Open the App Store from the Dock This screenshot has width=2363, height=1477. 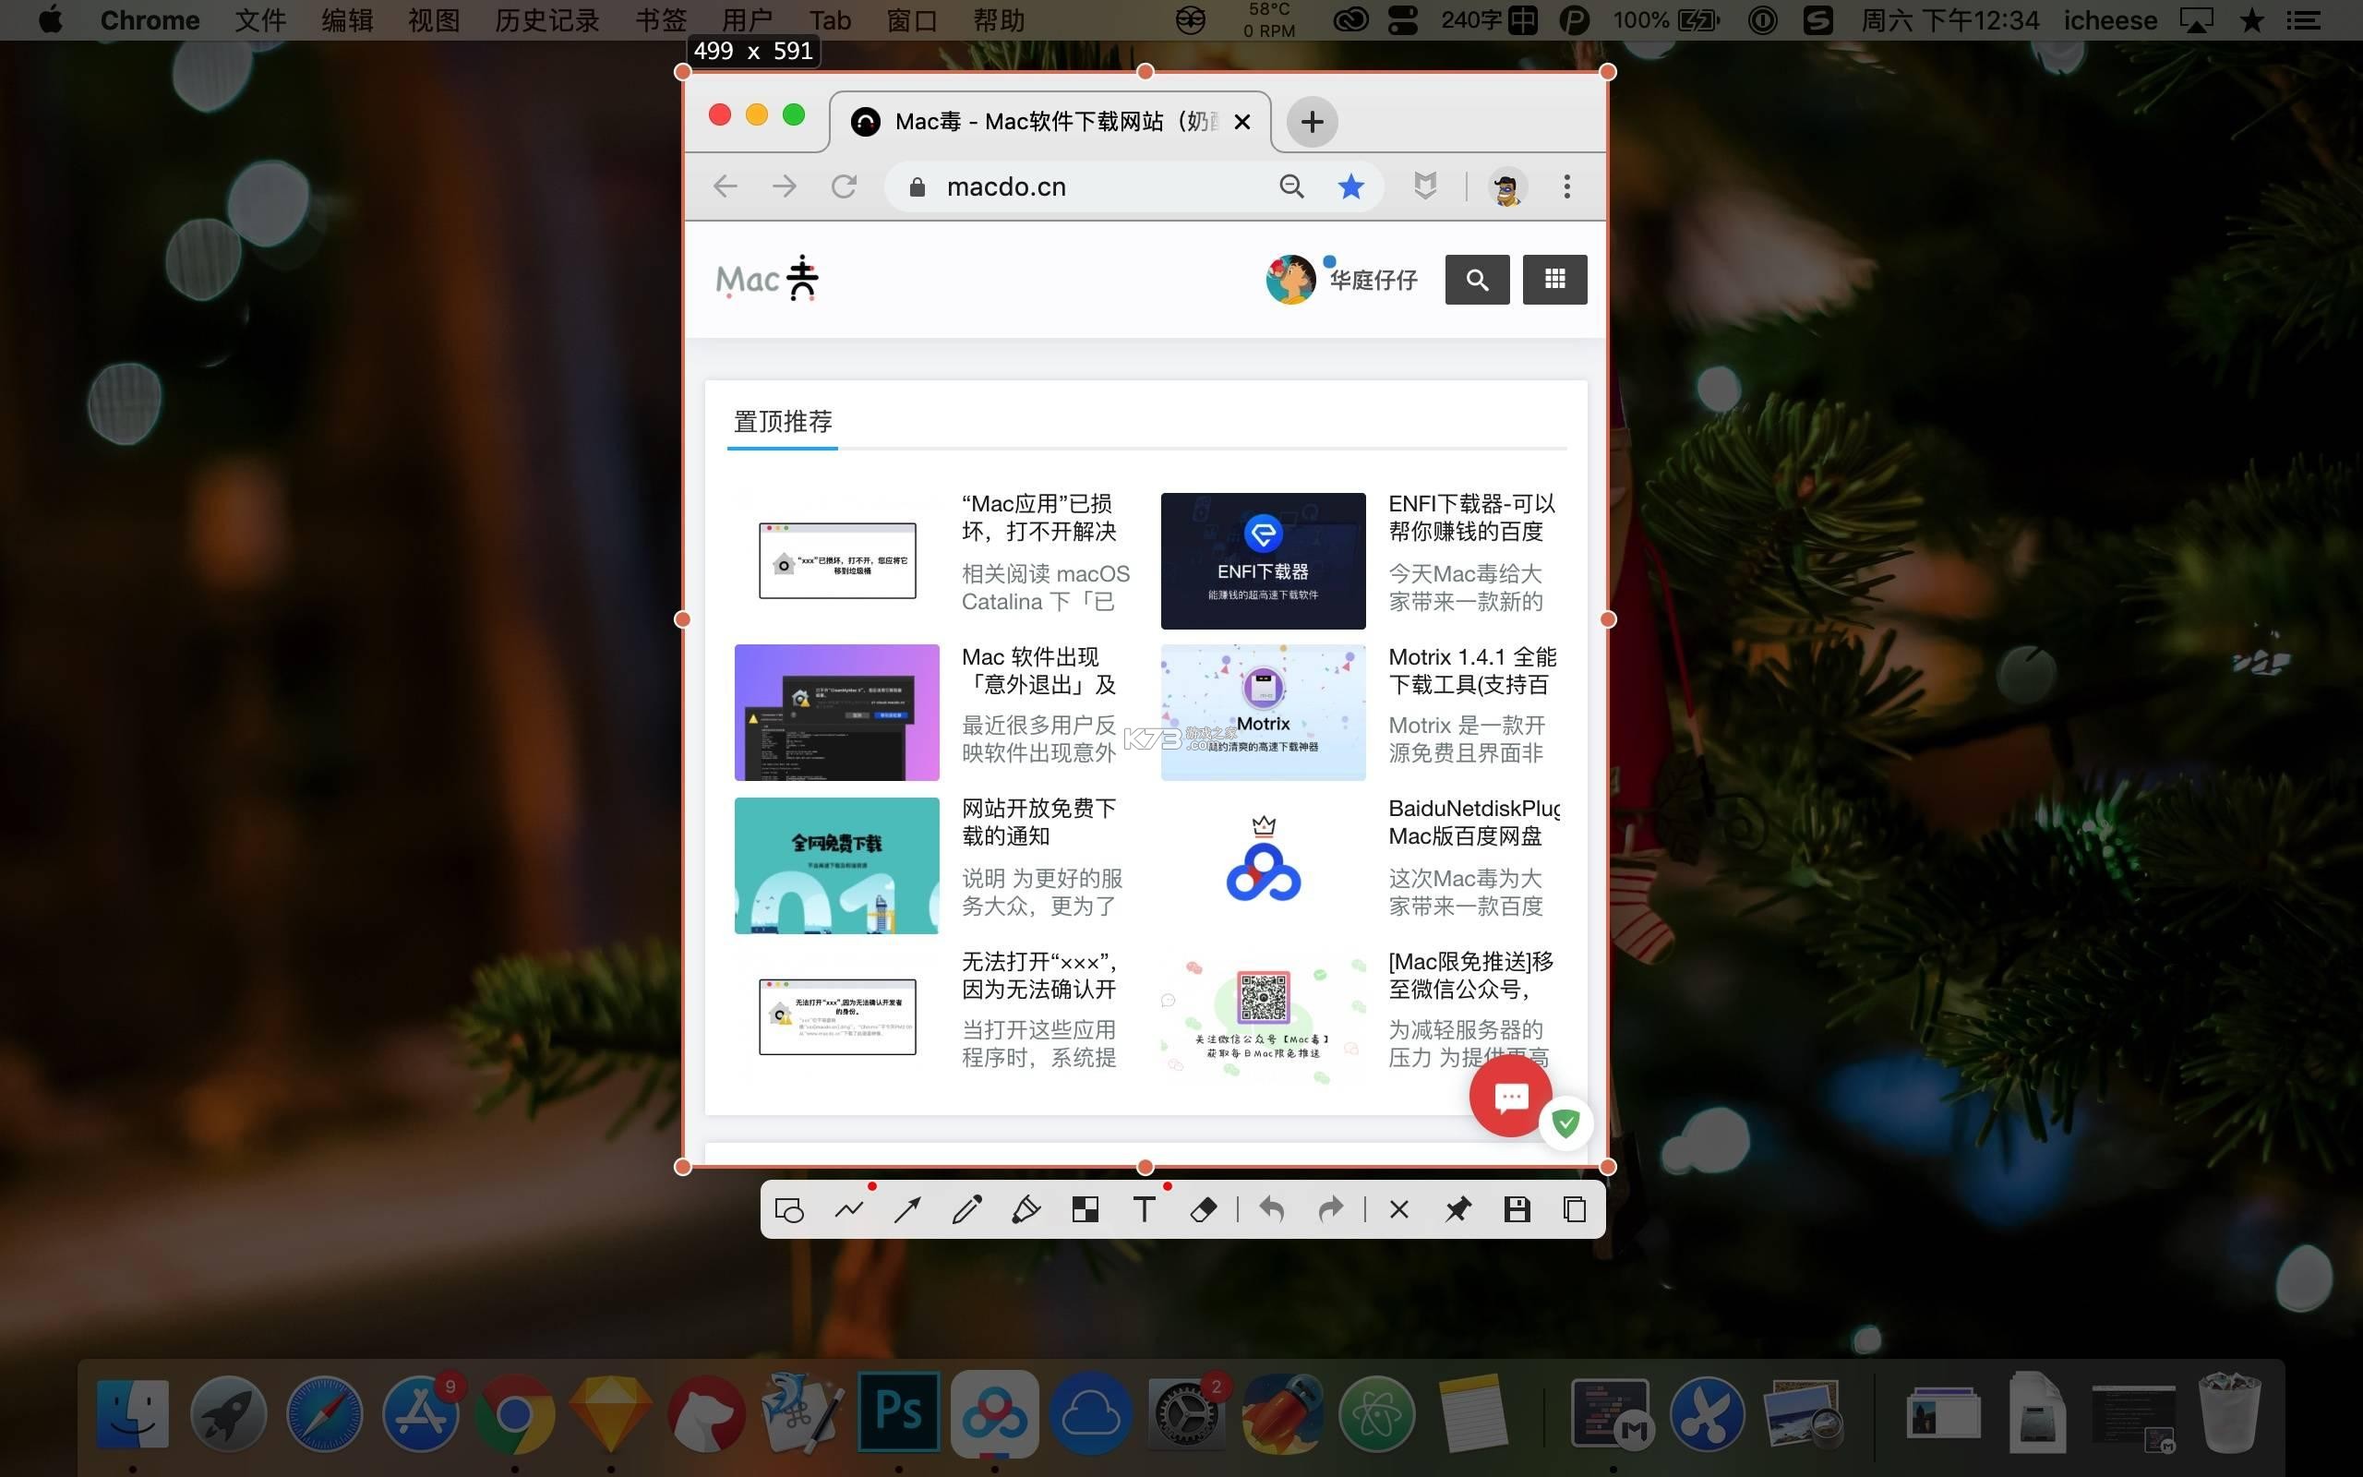pyautogui.click(x=420, y=1412)
